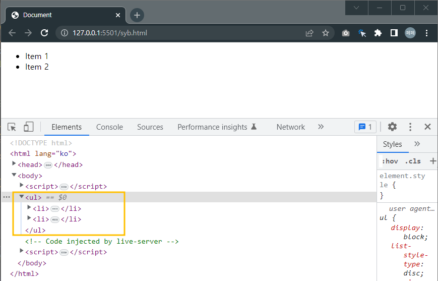
Task: Go back to the previous page
Action: [x=12, y=33]
